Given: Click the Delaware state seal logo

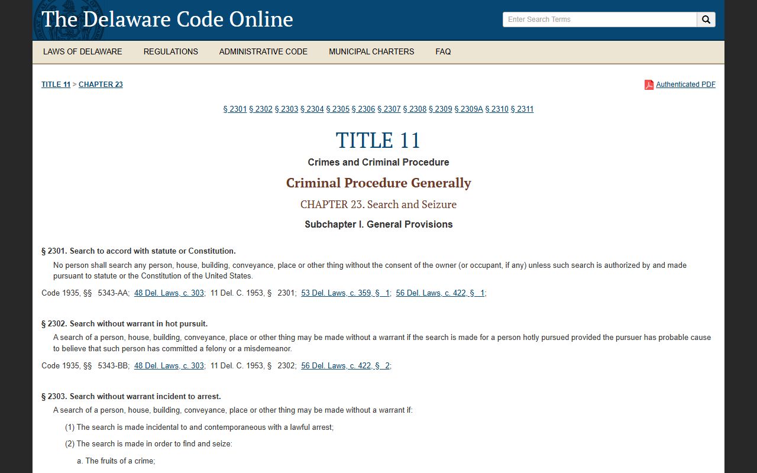Looking at the screenshot, I should click(x=69, y=20).
